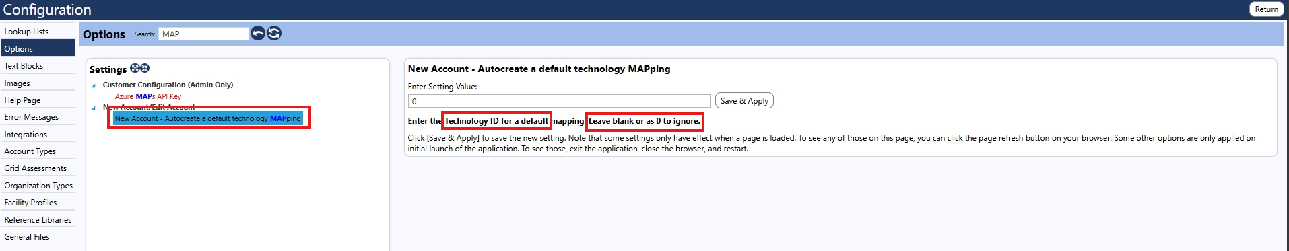The width and height of the screenshot is (1289, 251).
Task: Click the Configuration title text
Action: pyautogui.click(x=47, y=9)
